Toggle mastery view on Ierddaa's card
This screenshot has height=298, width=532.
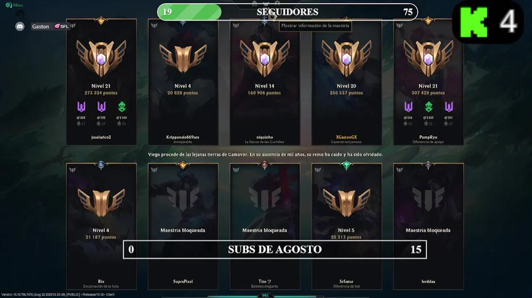tap(399, 170)
